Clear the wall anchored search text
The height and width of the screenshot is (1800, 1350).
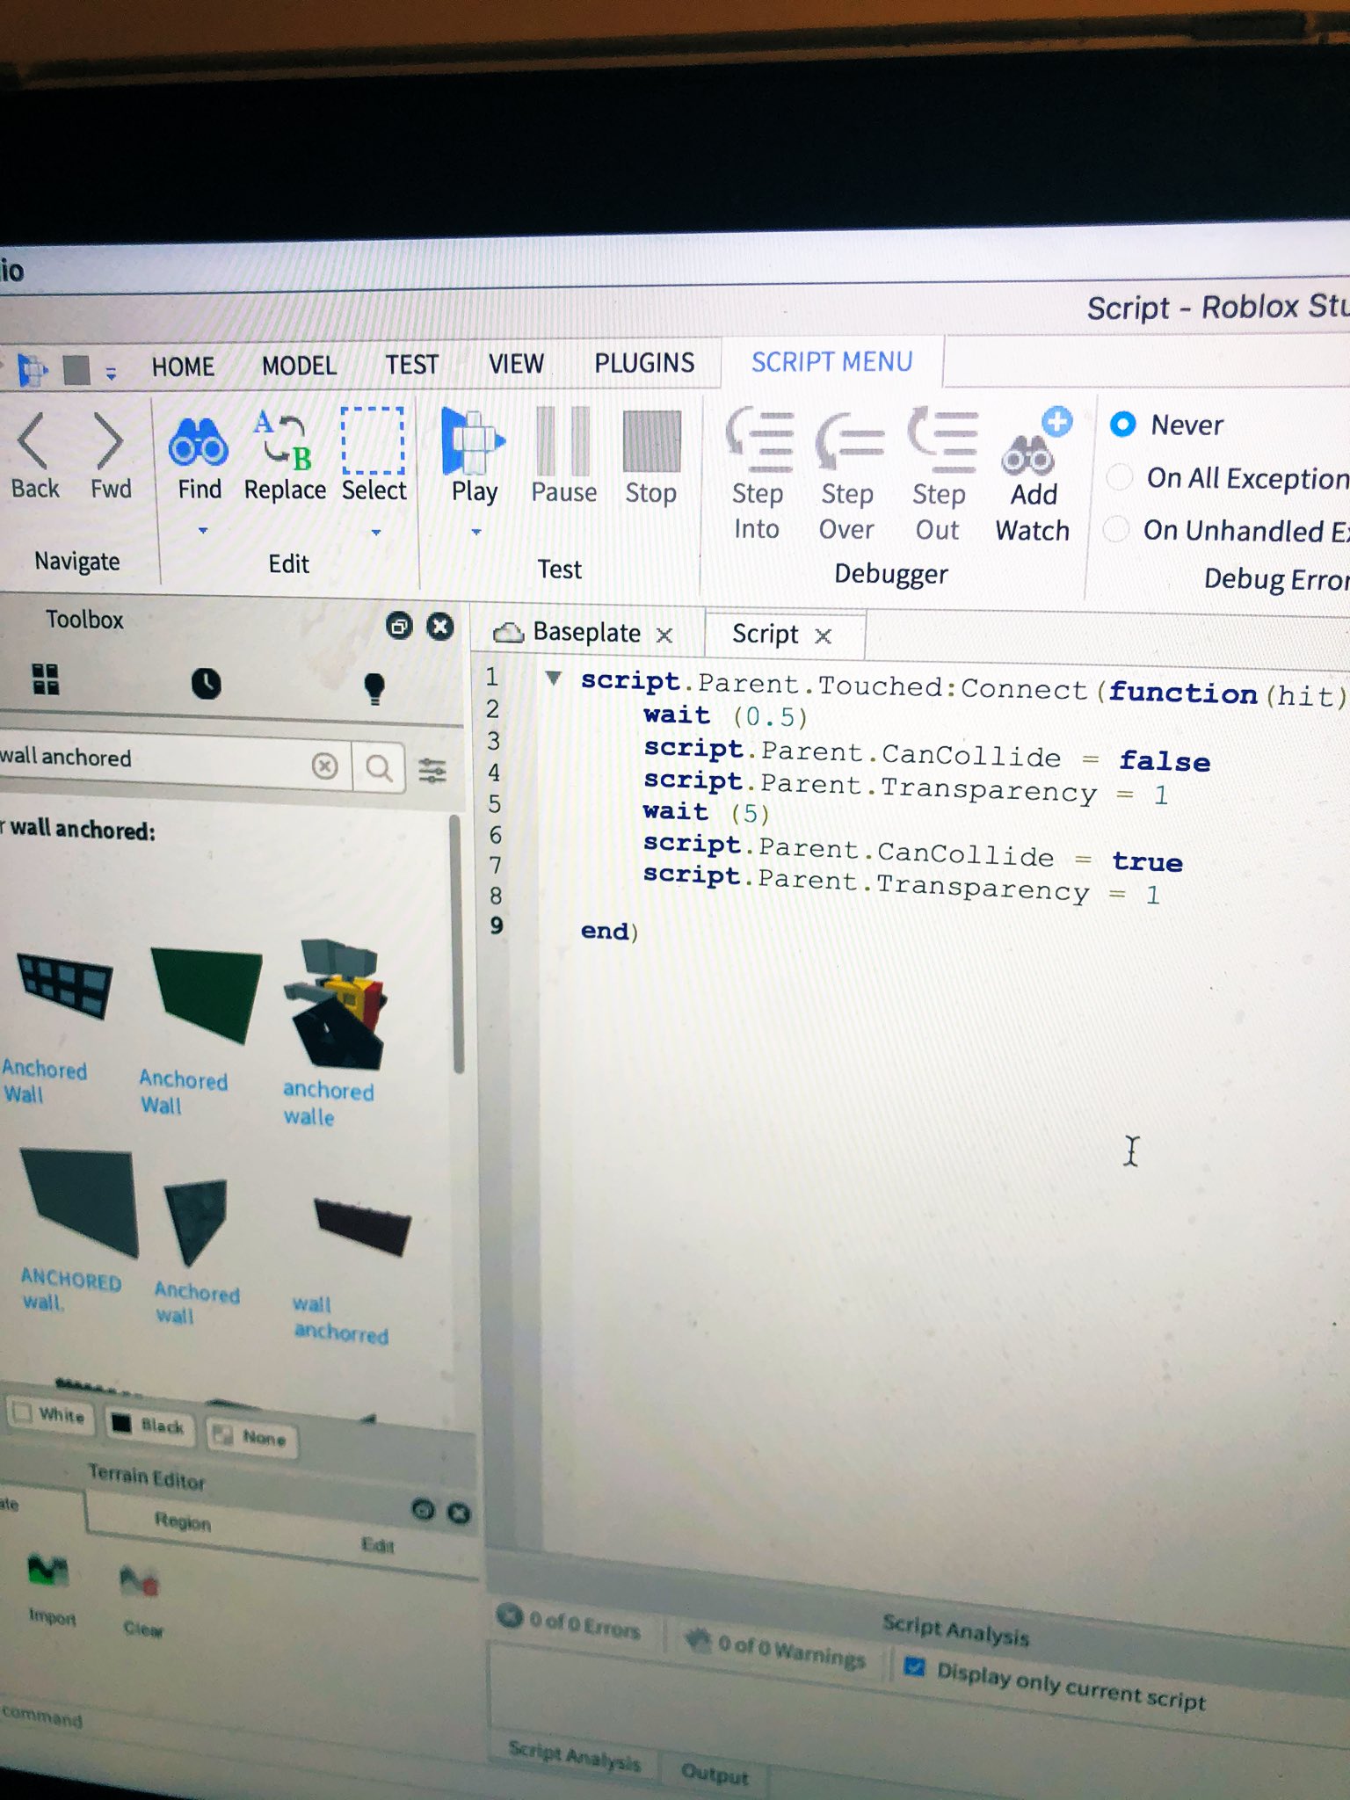[x=324, y=766]
